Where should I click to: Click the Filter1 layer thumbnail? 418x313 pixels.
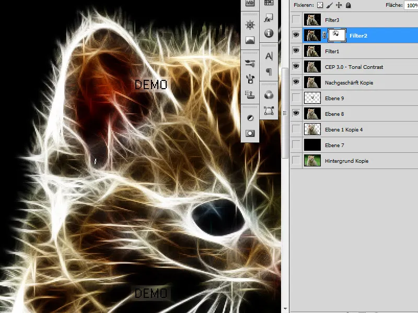(x=312, y=51)
